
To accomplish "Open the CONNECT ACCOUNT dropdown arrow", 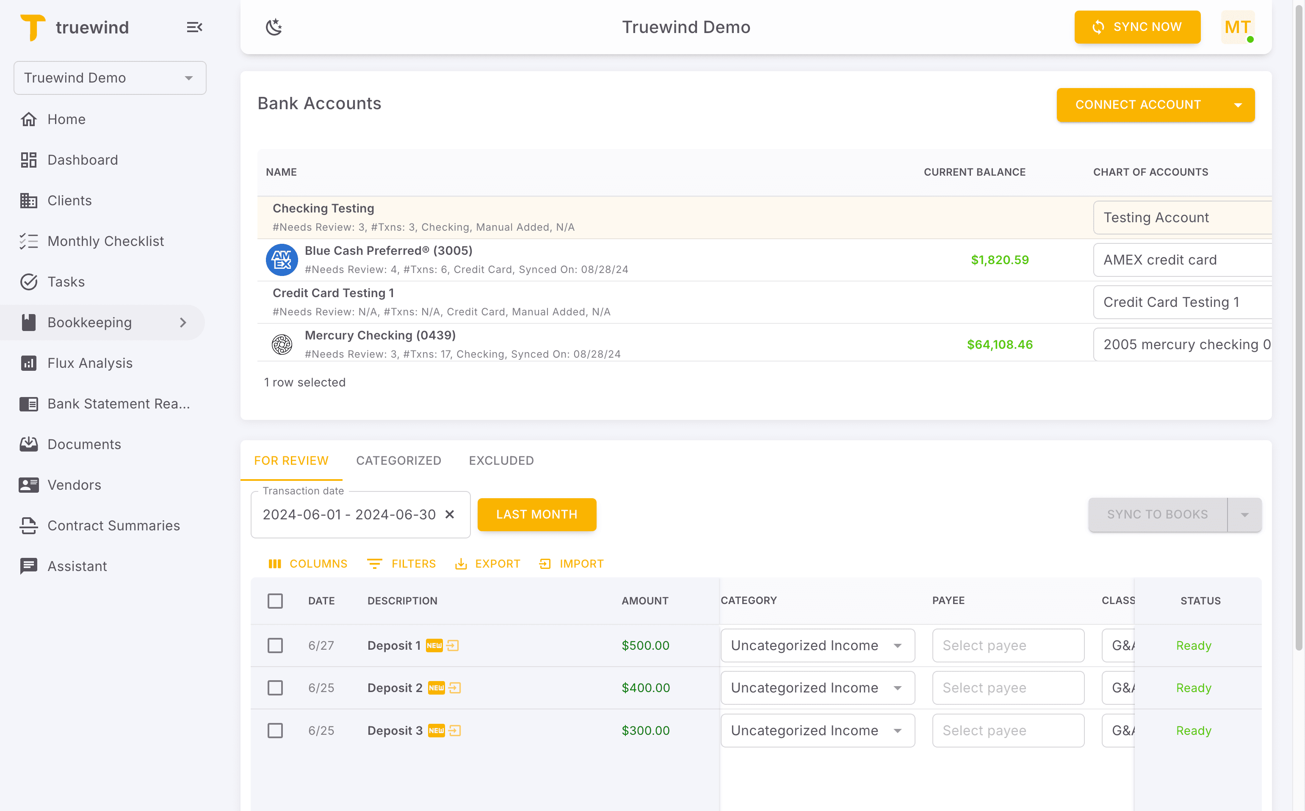I will 1238,105.
